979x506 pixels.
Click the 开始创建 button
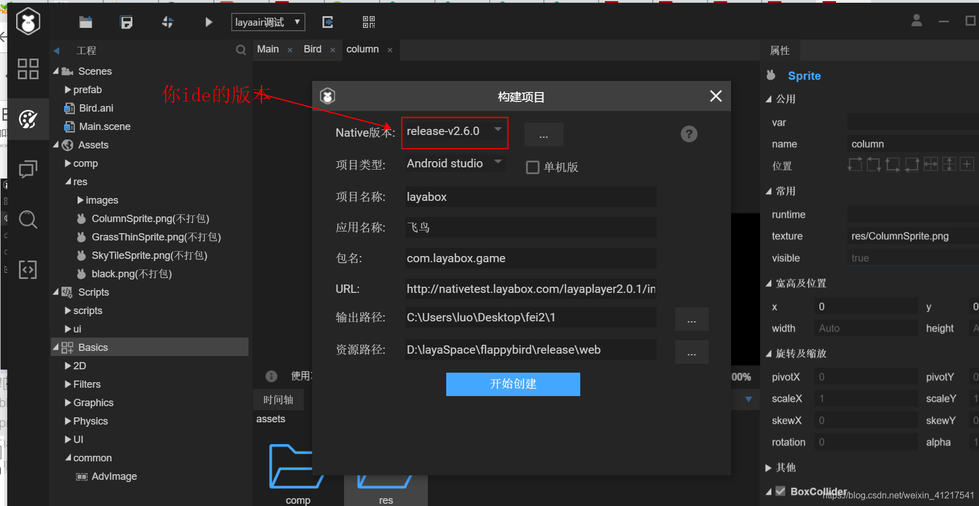coord(513,384)
